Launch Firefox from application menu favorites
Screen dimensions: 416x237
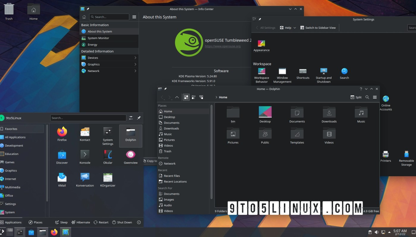tap(62, 134)
